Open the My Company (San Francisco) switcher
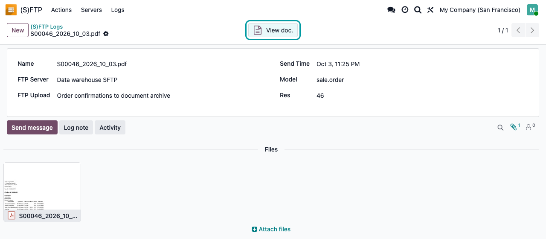 [x=480, y=10]
